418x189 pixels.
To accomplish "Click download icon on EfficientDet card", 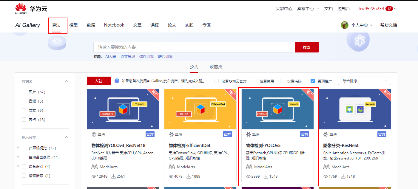I will coord(189,176).
